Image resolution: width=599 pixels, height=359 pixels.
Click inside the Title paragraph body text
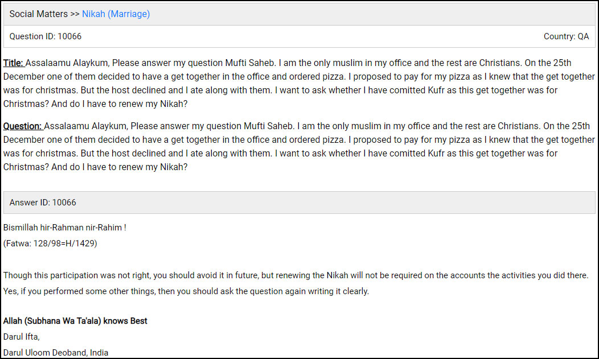[x=296, y=77]
